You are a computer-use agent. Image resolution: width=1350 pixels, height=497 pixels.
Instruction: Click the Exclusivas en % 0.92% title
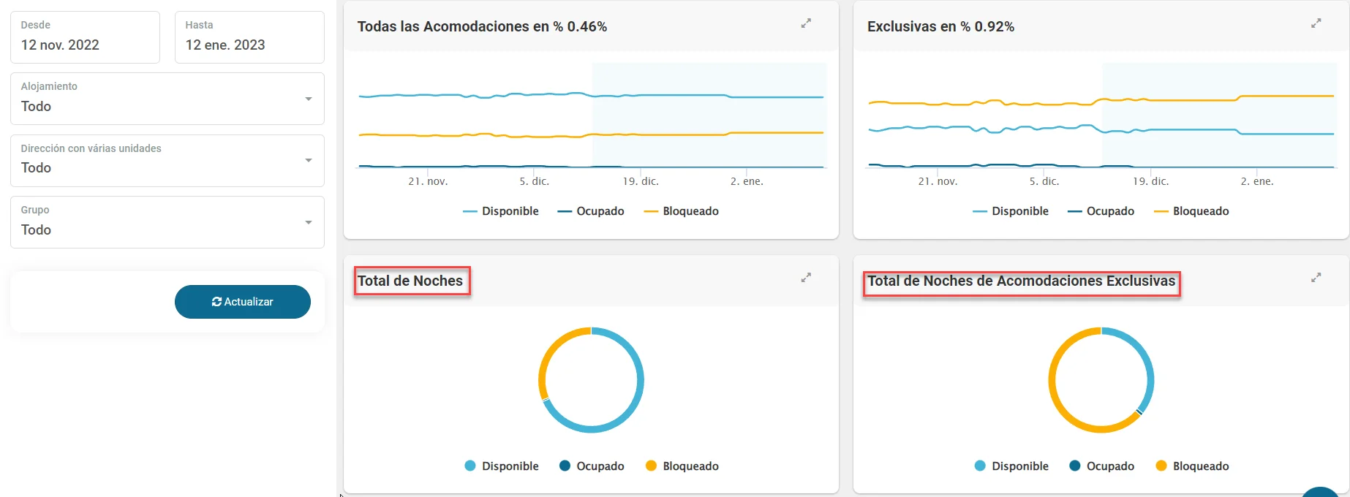coord(940,26)
